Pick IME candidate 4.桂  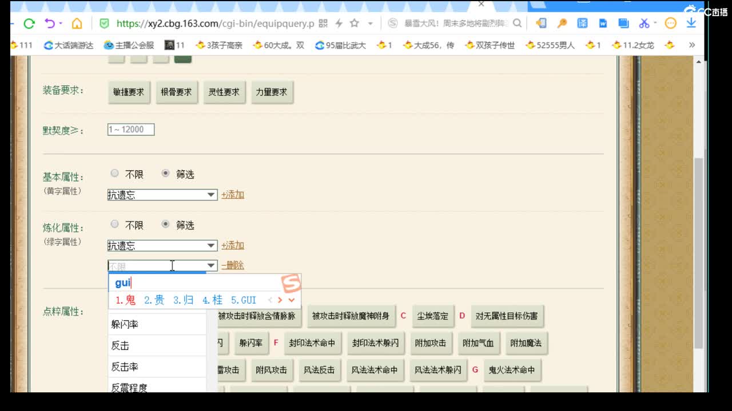[x=212, y=300]
